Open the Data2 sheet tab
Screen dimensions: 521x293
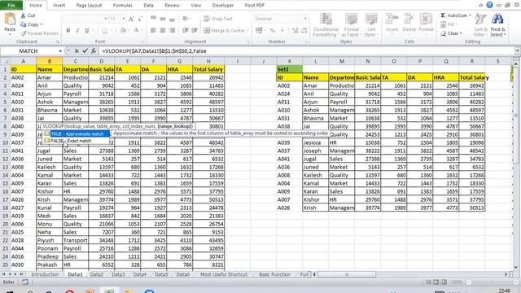click(96, 274)
